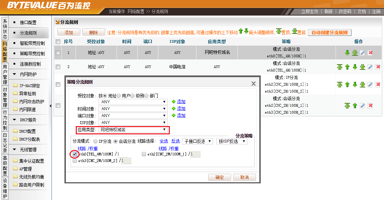Move rule 2 to the top

340,67
